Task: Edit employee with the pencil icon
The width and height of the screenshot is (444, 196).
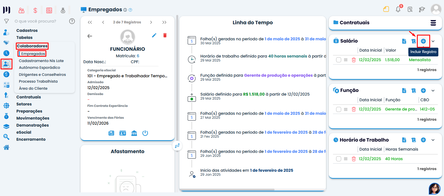Action: pyautogui.click(x=154, y=35)
